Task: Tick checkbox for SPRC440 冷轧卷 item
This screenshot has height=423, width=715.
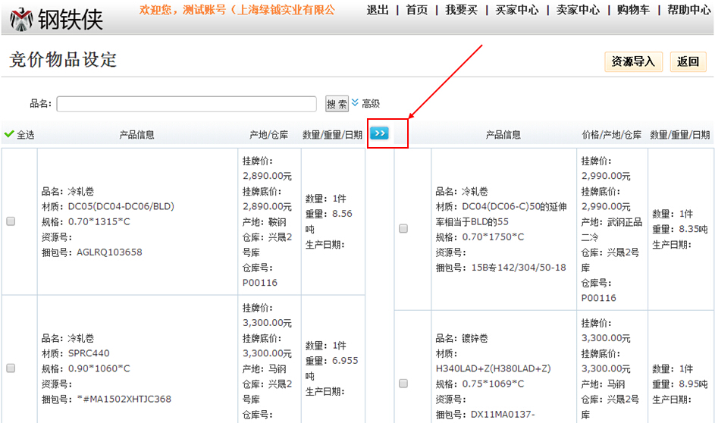Action: click(11, 368)
